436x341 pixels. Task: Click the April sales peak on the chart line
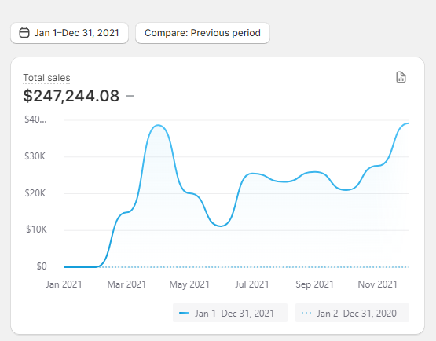click(158, 125)
